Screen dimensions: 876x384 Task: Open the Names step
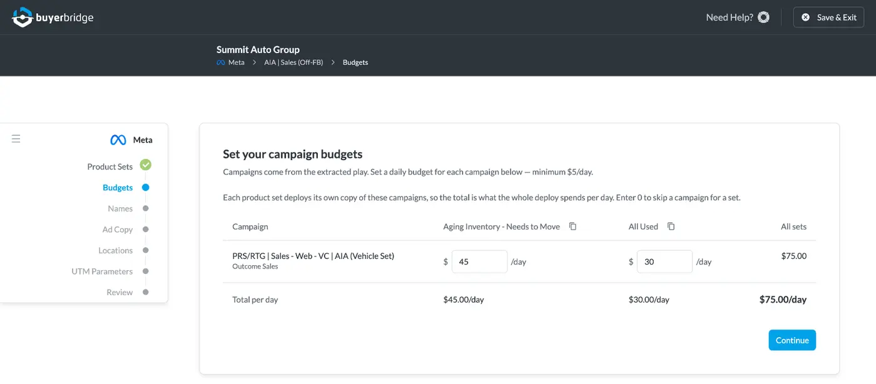[120, 208]
